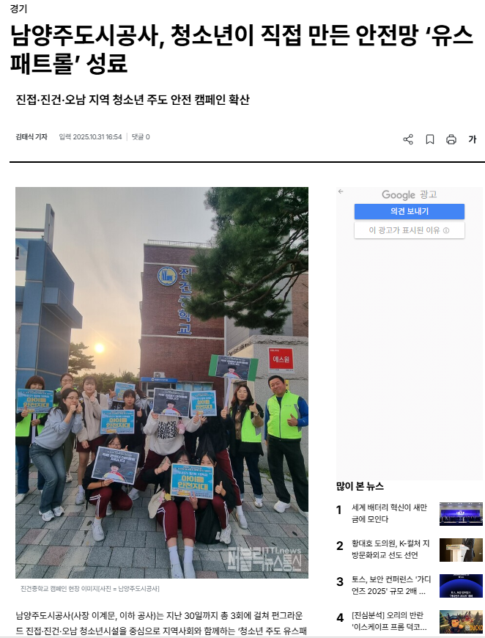Read news 황대호 도의원, K-컬처 지방문화외교
This screenshot has width=485, height=638.
coord(390,549)
